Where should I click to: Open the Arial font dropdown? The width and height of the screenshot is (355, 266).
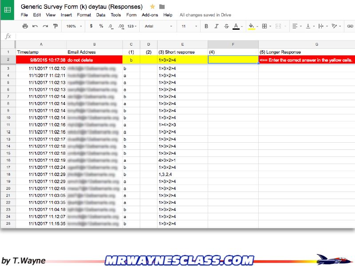point(158,27)
